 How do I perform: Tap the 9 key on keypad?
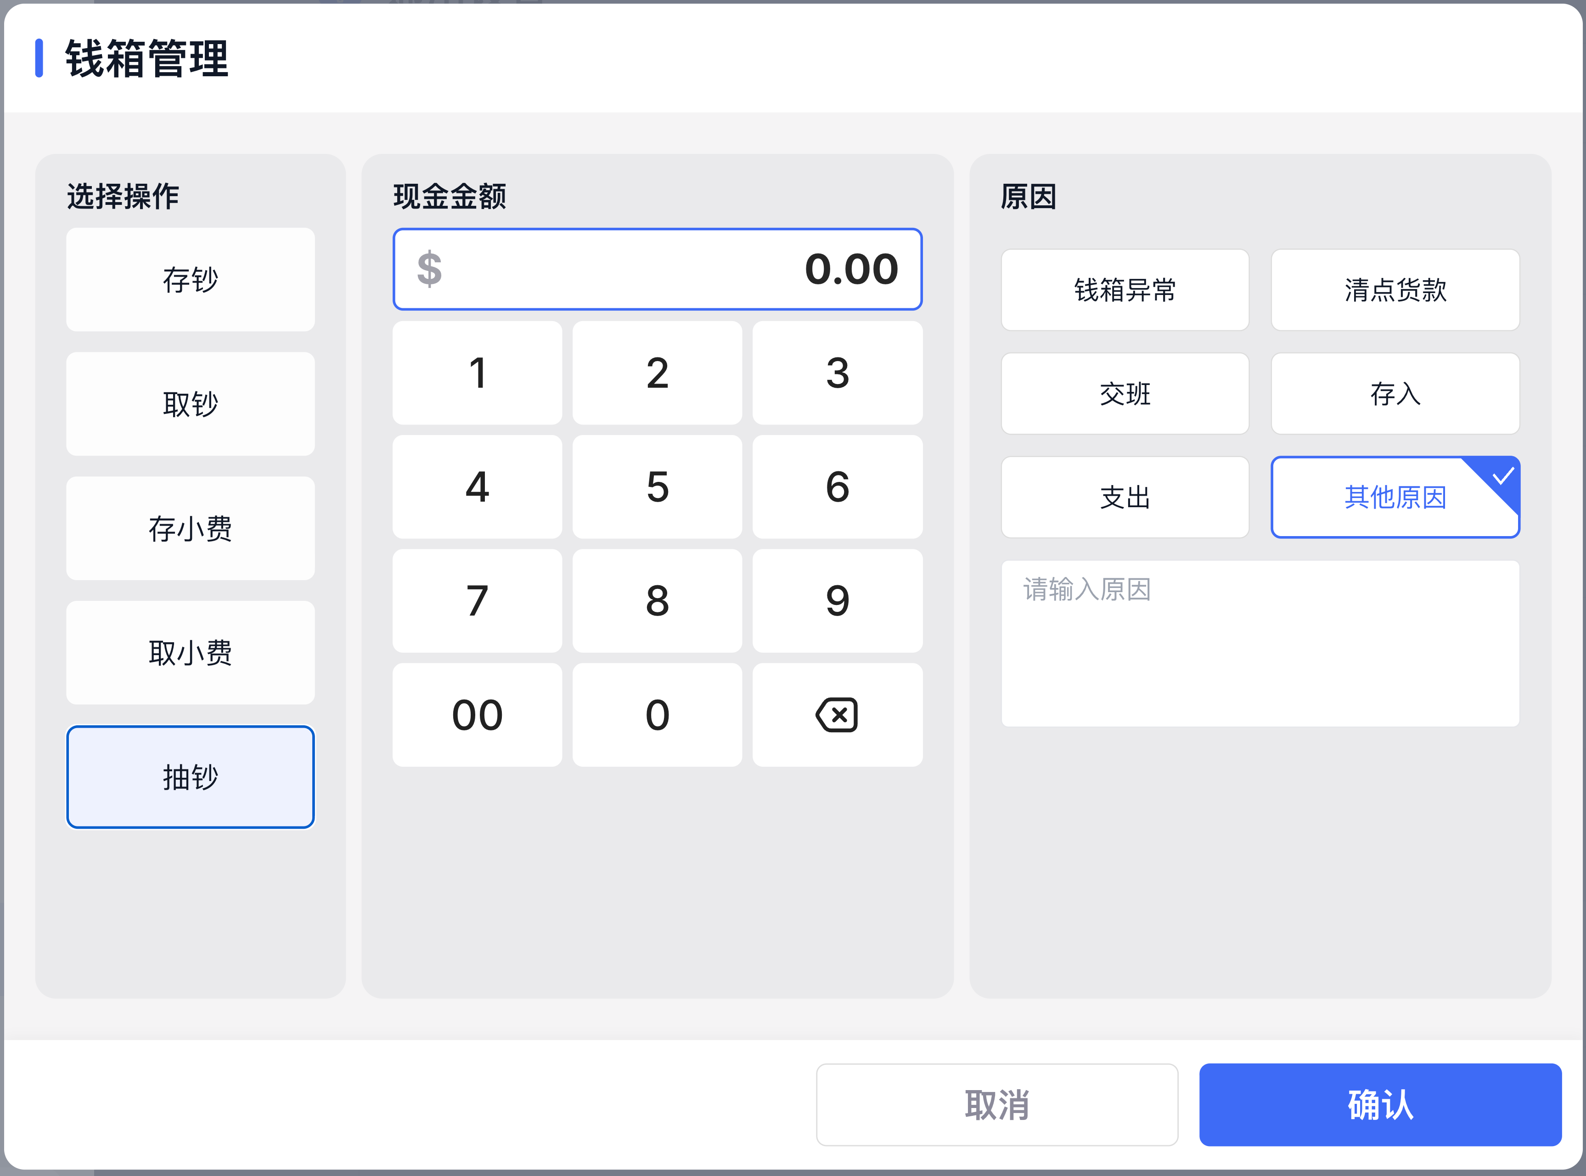pos(837,601)
